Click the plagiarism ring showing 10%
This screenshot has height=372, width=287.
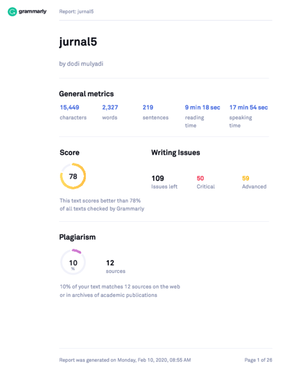pos(73,262)
